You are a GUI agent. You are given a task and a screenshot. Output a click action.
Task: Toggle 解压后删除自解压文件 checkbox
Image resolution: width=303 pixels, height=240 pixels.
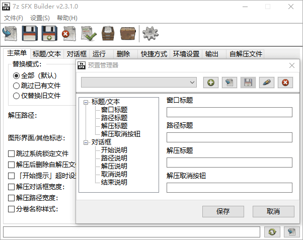(11, 165)
